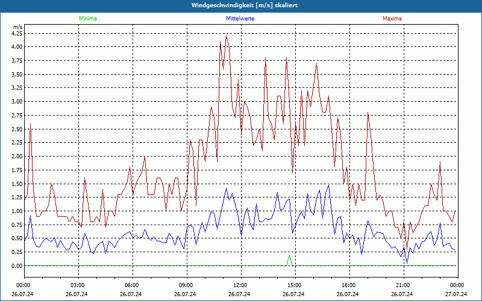Viewport: 482px width, 301px height.
Task: Click the 2,25 y-axis value
Action: coord(17,143)
